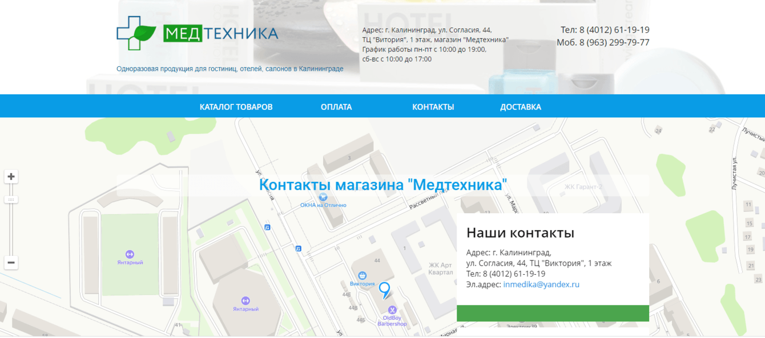This screenshot has width=765, height=338.
Task: Click the upper Янтарный sports map icon
Action: [130, 254]
